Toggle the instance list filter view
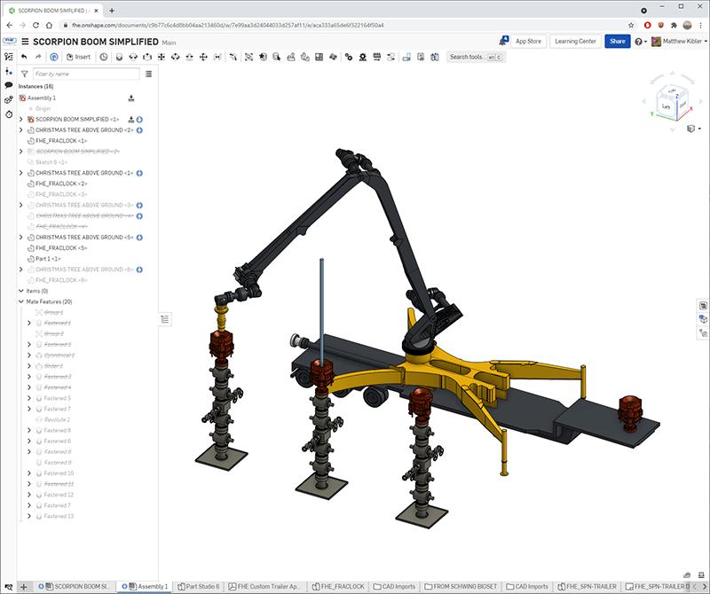 (x=148, y=73)
